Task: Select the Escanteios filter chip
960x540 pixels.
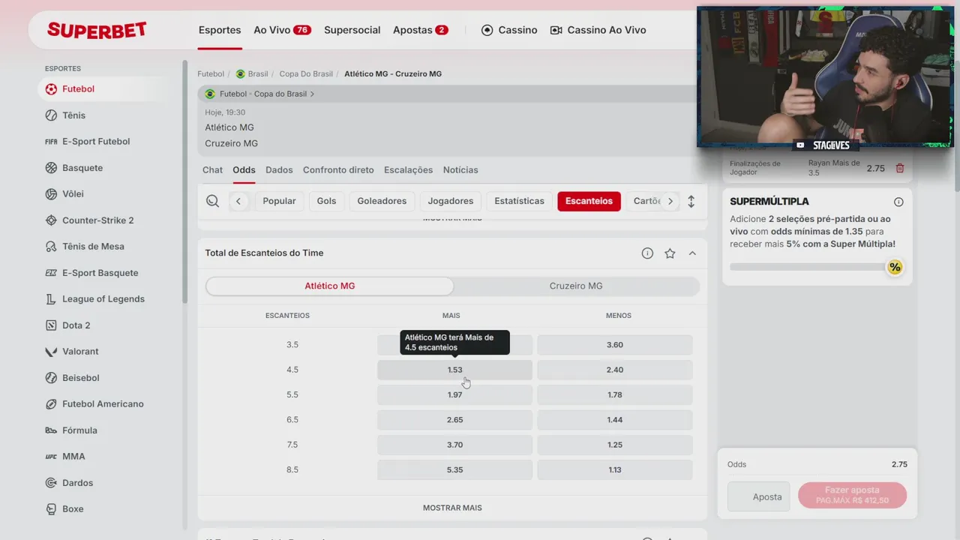Action: click(589, 201)
